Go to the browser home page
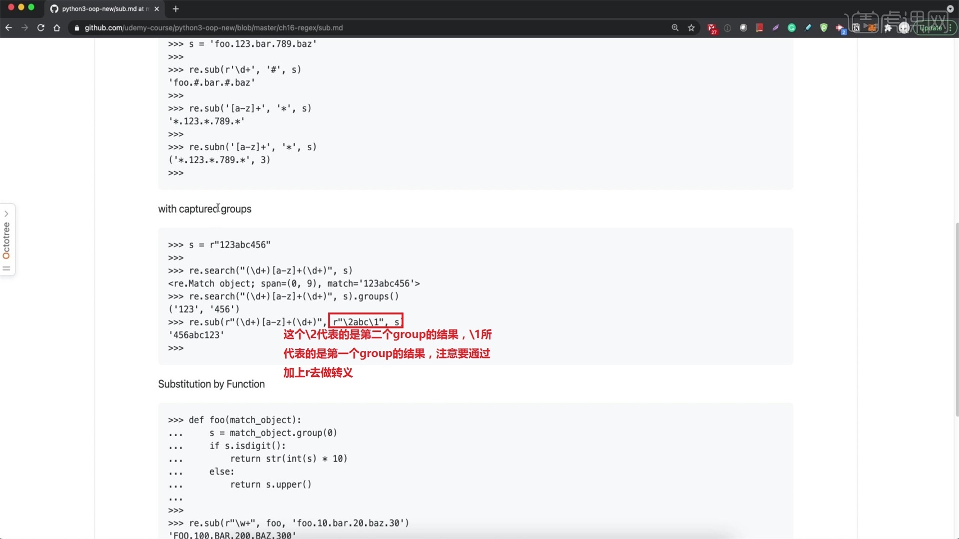The image size is (959, 539). click(57, 28)
